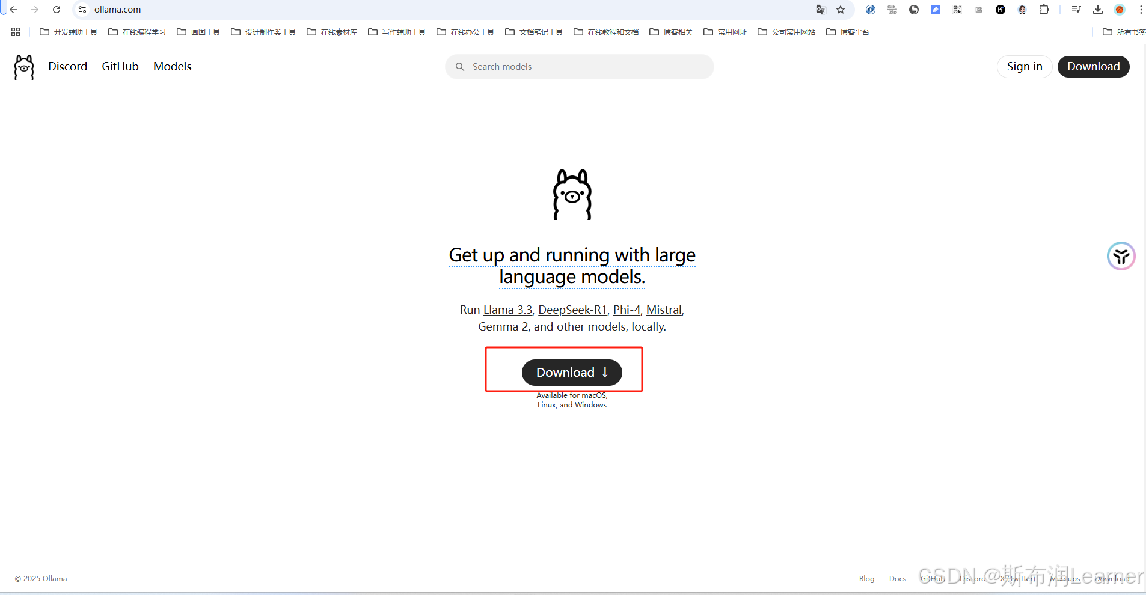This screenshot has height=595, width=1146.
Task: Click the translate page icon in address bar
Action: pyautogui.click(x=821, y=10)
